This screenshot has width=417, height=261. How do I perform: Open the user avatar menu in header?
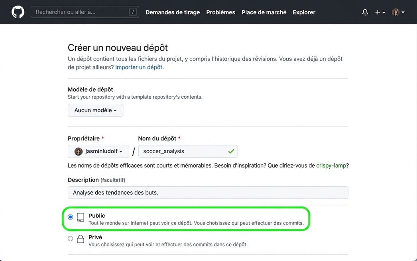398,12
